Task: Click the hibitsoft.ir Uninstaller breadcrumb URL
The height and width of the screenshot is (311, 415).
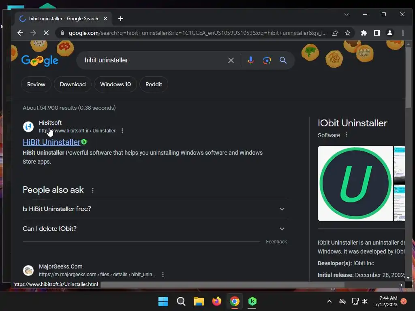Action: click(x=77, y=131)
